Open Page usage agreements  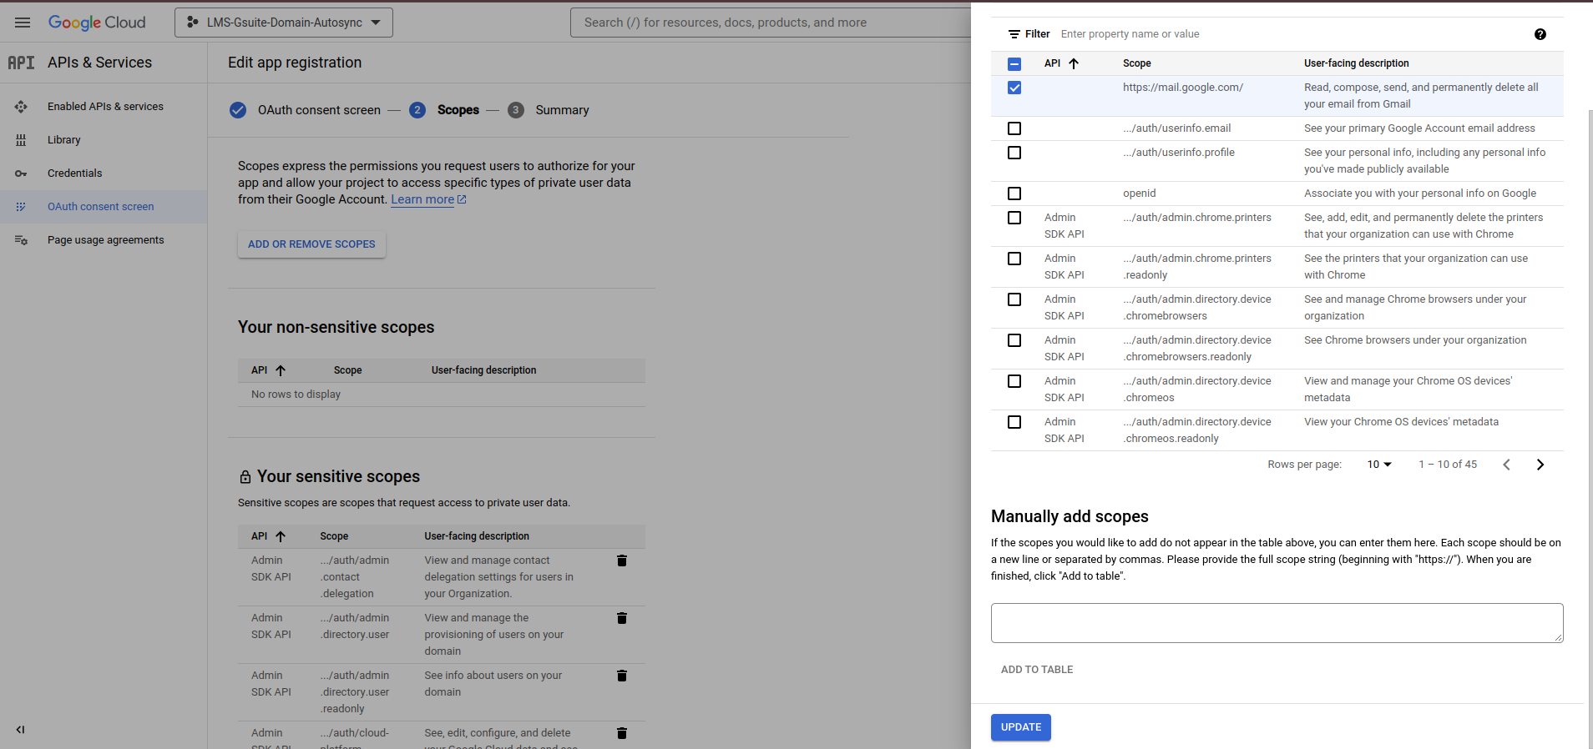point(105,240)
